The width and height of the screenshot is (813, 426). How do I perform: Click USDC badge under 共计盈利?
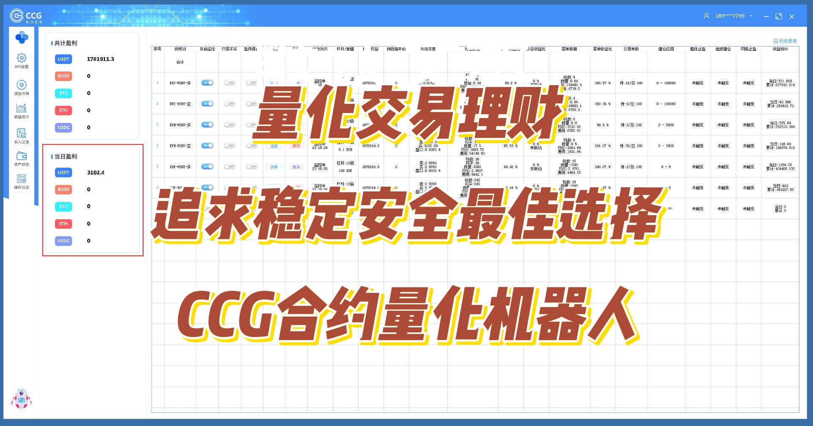64,127
